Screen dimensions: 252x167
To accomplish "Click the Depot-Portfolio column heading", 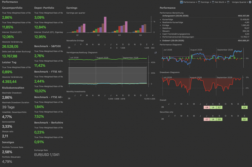I will point(44,8).
